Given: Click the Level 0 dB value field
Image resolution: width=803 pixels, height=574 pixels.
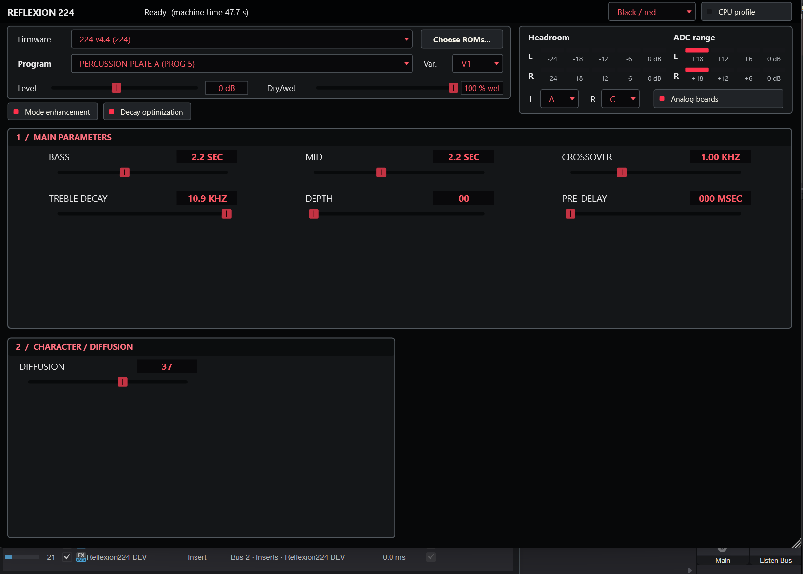Looking at the screenshot, I should tap(227, 88).
